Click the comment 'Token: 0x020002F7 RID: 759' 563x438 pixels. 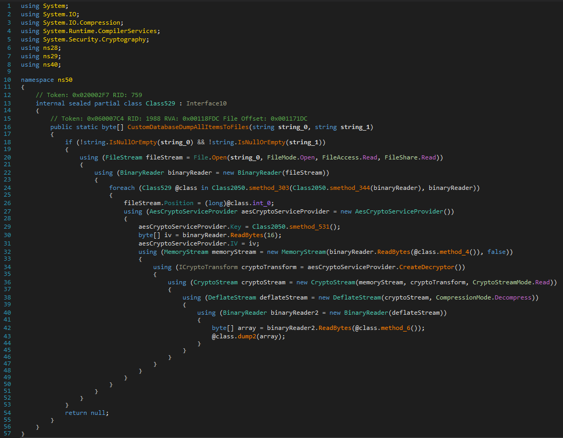[89, 95]
